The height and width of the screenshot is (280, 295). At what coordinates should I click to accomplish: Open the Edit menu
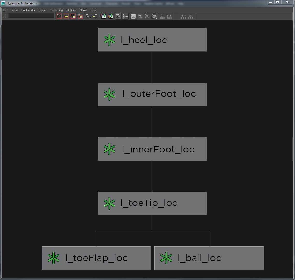(x=6, y=10)
